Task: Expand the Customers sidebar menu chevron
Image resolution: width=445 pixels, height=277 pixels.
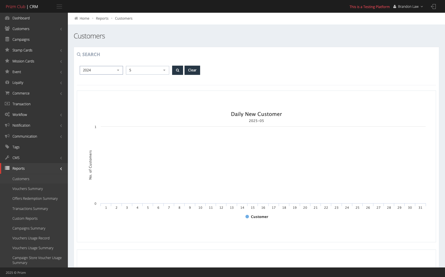Action: coord(61,29)
